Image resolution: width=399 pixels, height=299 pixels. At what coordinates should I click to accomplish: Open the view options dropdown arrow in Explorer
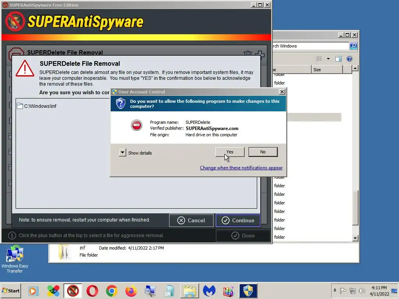click(328, 59)
